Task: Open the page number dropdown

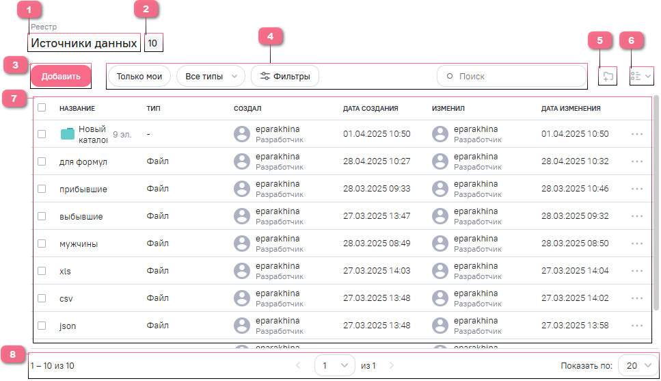Action: (x=334, y=366)
